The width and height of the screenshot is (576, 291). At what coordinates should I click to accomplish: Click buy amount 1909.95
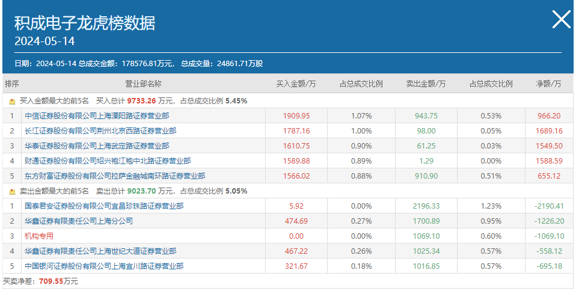[296, 115]
